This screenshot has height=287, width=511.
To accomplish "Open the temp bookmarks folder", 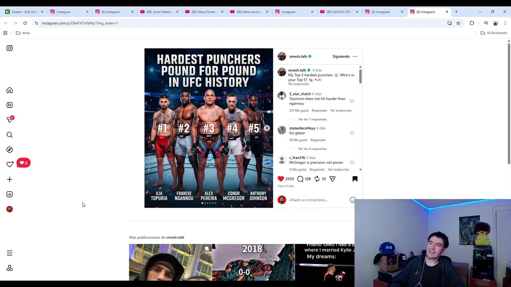I will coord(23,33).
